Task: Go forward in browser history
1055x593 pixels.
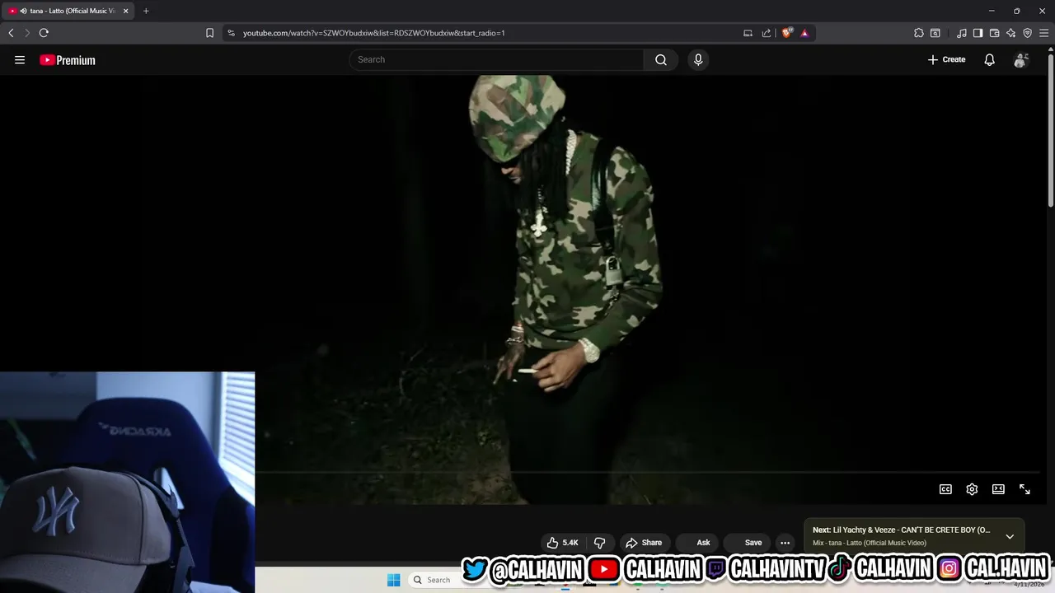Action: [x=27, y=33]
